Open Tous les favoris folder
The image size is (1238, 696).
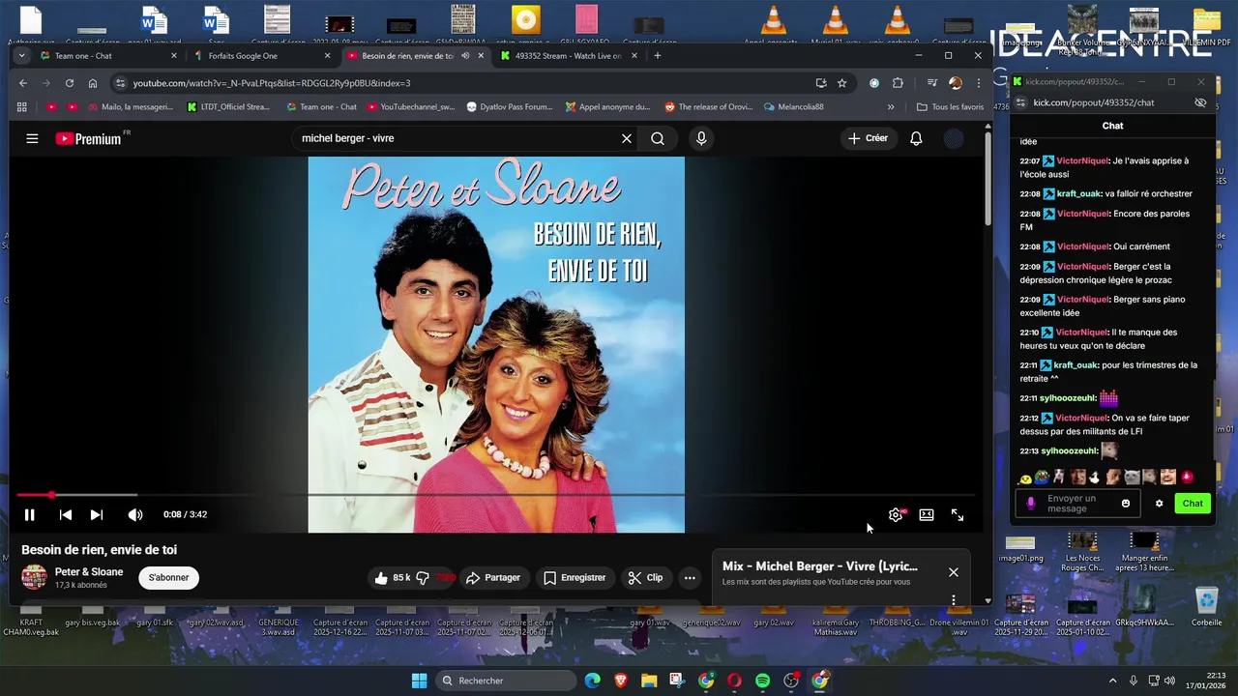click(x=951, y=106)
